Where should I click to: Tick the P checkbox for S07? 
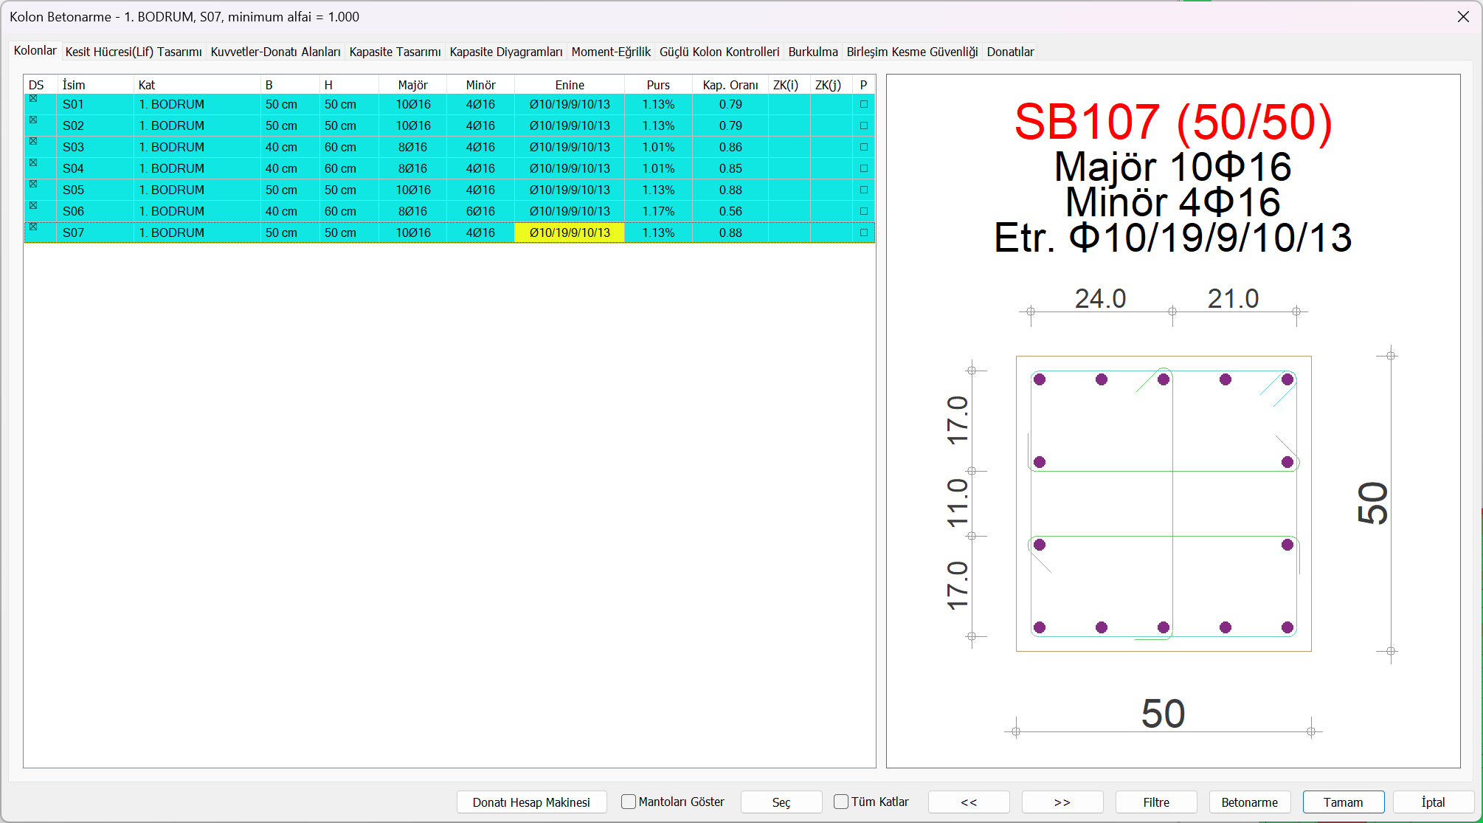click(864, 233)
